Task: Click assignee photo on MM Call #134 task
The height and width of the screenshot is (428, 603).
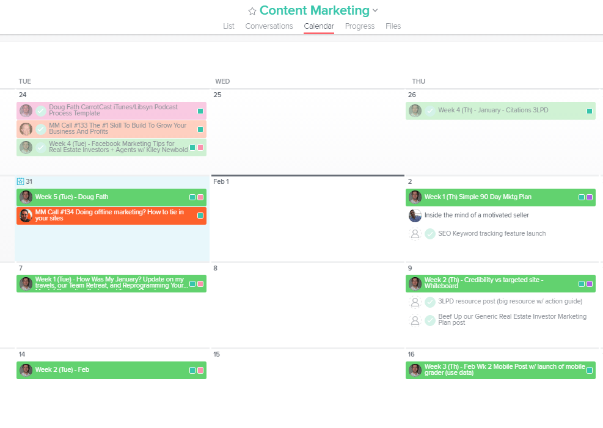Action: point(26,216)
